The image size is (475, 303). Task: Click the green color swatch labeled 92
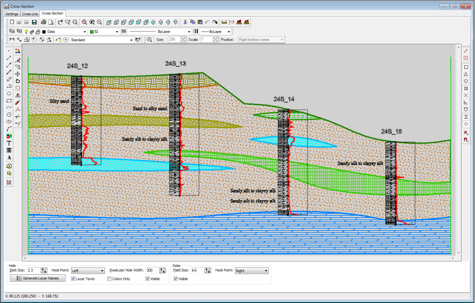91,32
